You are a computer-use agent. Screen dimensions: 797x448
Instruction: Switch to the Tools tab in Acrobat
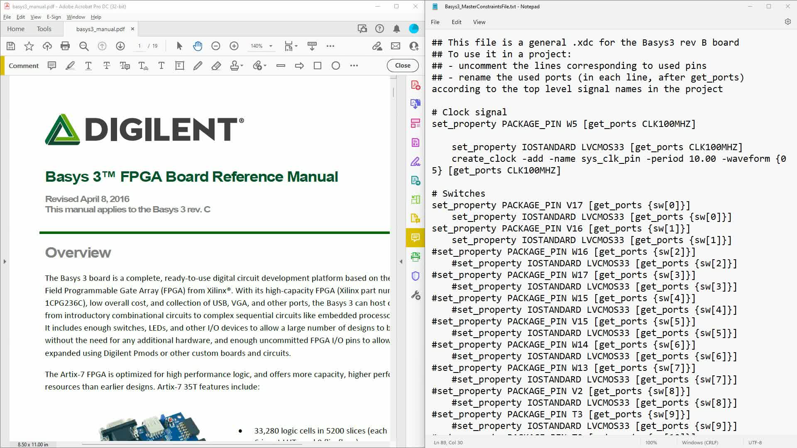(44, 29)
